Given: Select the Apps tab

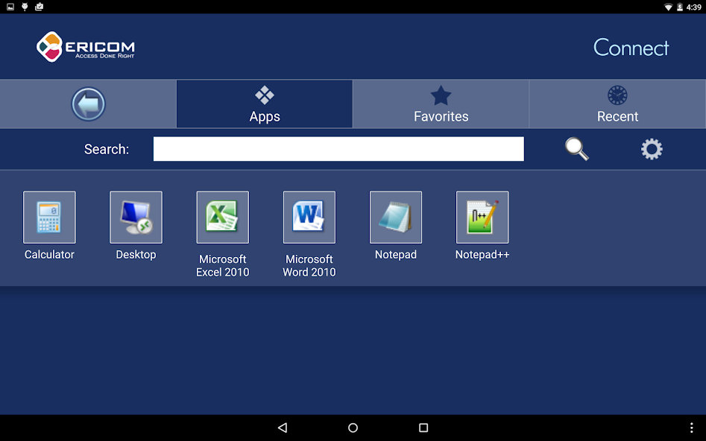Looking at the screenshot, I should [x=265, y=104].
